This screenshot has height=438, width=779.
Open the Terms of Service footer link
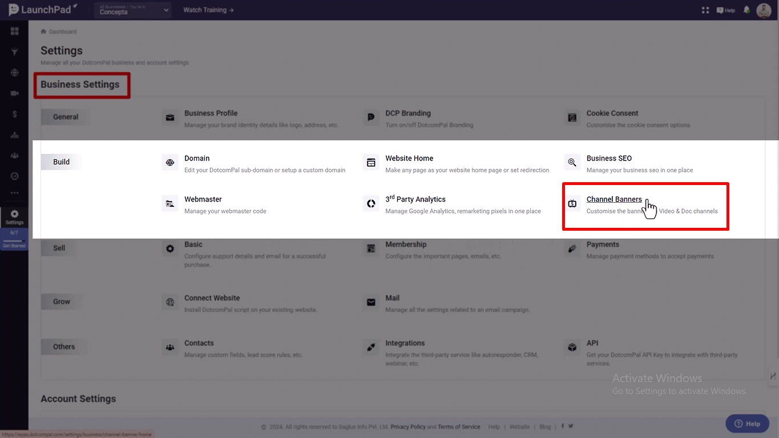click(459, 427)
